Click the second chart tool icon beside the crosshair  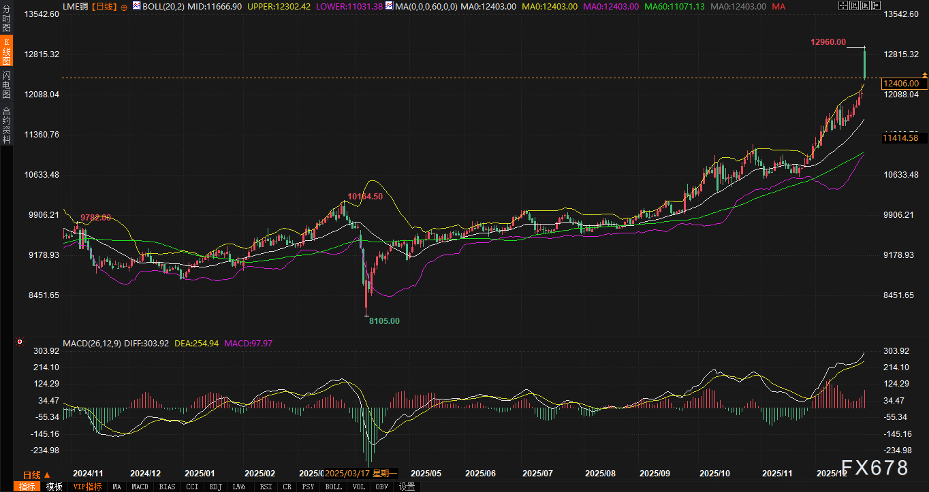854,6
